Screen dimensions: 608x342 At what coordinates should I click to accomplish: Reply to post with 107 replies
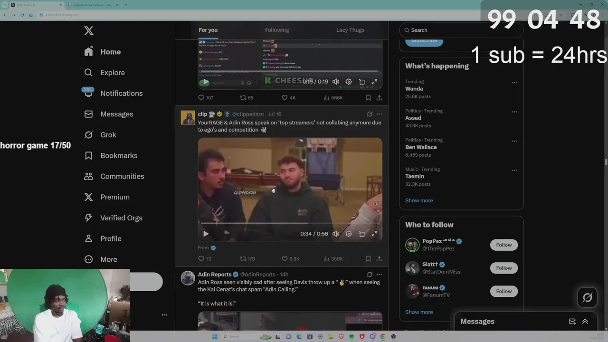click(206, 98)
